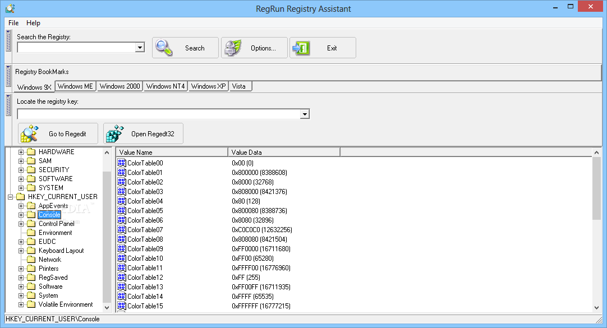
Task: Open the Help menu
Action: click(33, 23)
